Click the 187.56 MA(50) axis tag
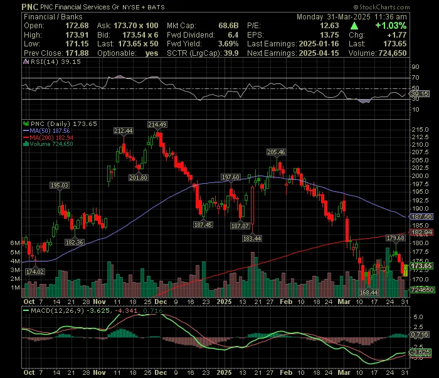This screenshot has width=439, height=378. 421,217
